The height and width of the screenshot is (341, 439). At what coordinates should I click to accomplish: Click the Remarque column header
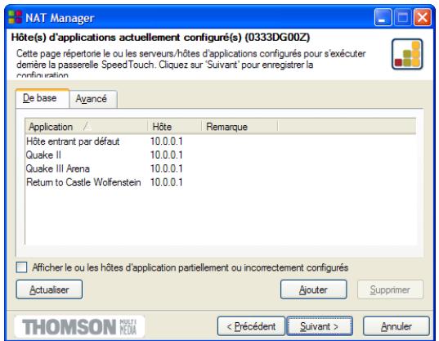point(240,127)
